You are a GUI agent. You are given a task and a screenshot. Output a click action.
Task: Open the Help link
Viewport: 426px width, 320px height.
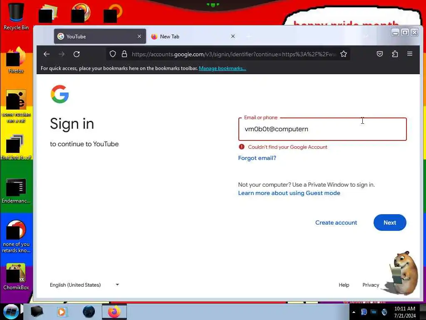344,285
